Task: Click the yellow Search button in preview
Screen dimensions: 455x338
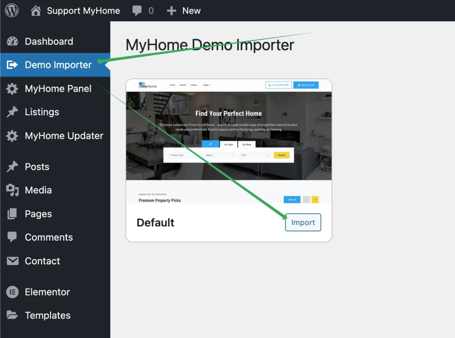Action: click(x=281, y=155)
